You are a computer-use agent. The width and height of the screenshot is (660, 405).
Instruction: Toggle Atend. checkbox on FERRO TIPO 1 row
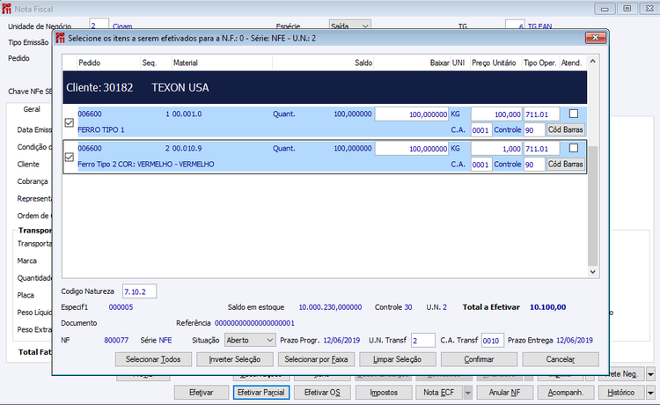[573, 114]
